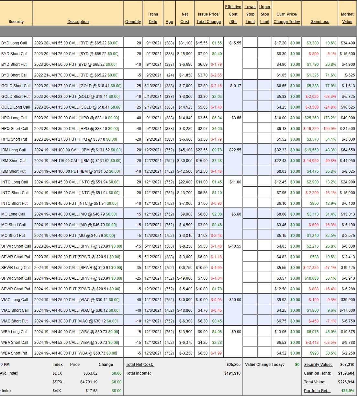Open the Total Income link
Image resolution: width=357 pixels, height=396 pixels.
pos(139,373)
